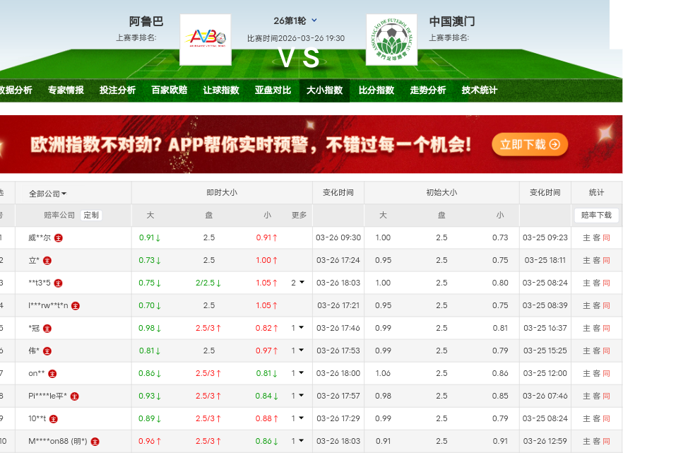The width and height of the screenshot is (676, 453).
Task: Click the Aruba team logo
Action: (x=206, y=40)
